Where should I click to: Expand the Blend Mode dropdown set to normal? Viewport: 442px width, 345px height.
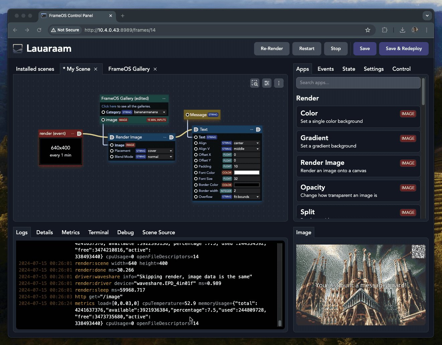[x=160, y=157]
